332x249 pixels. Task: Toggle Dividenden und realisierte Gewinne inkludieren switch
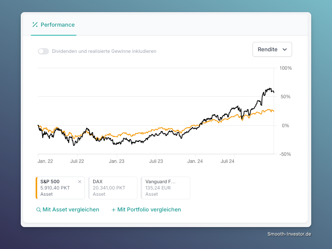pyautogui.click(x=43, y=51)
